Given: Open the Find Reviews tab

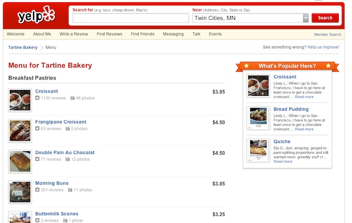Looking at the screenshot, I should [x=109, y=34].
